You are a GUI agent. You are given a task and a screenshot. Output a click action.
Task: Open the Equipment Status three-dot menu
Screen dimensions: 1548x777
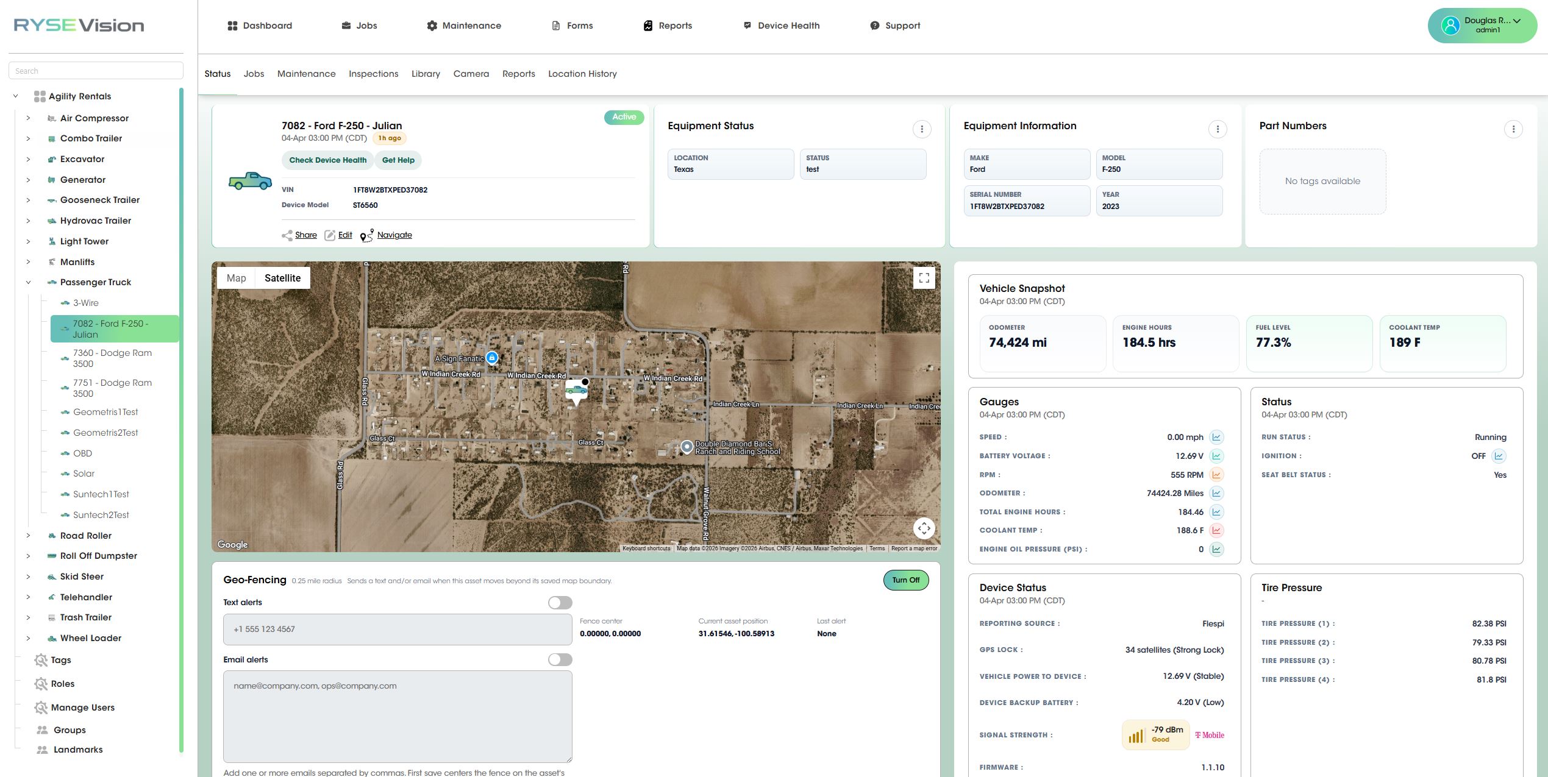click(921, 129)
